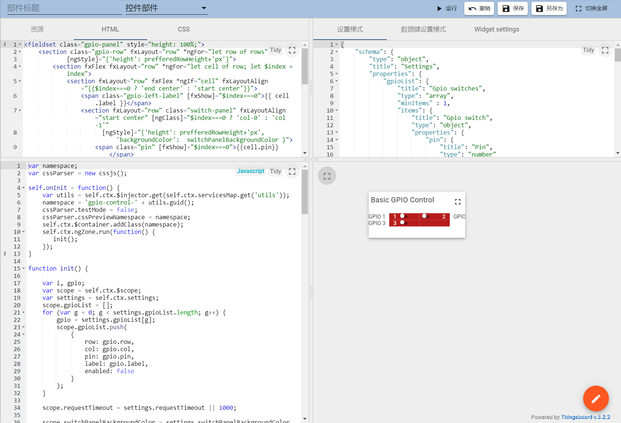Click the 'var namespace;' line in Javascript
The image size is (621, 423).
tap(53, 166)
